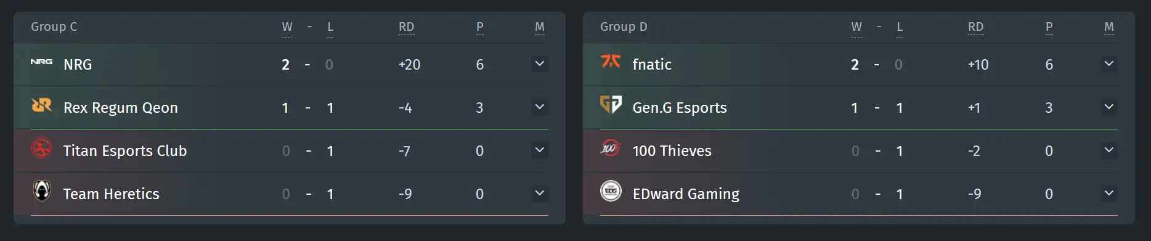Screen dimensions: 1151x241
Task: Expand fnatic matches chevron
Action: 1109,64
